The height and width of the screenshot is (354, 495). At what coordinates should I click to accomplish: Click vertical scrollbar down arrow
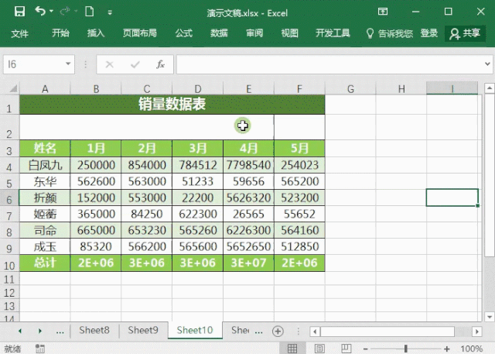(x=489, y=317)
